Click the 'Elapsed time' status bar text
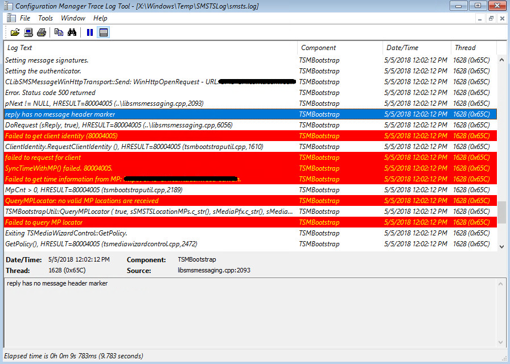The image size is (510, 364). 73,356
